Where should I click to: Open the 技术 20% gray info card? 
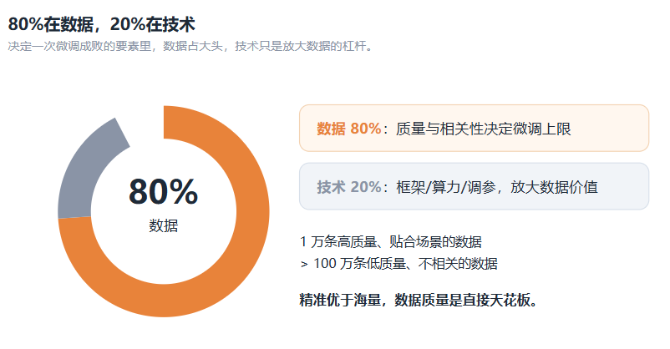[474, 186]
